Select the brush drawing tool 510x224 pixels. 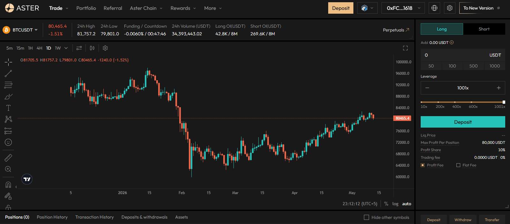8,96
